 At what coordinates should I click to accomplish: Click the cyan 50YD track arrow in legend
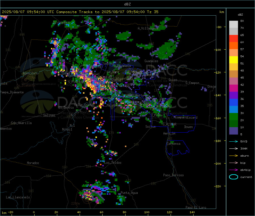233,141
